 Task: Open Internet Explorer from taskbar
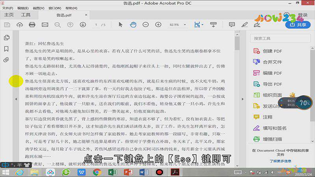pos(19,172)
